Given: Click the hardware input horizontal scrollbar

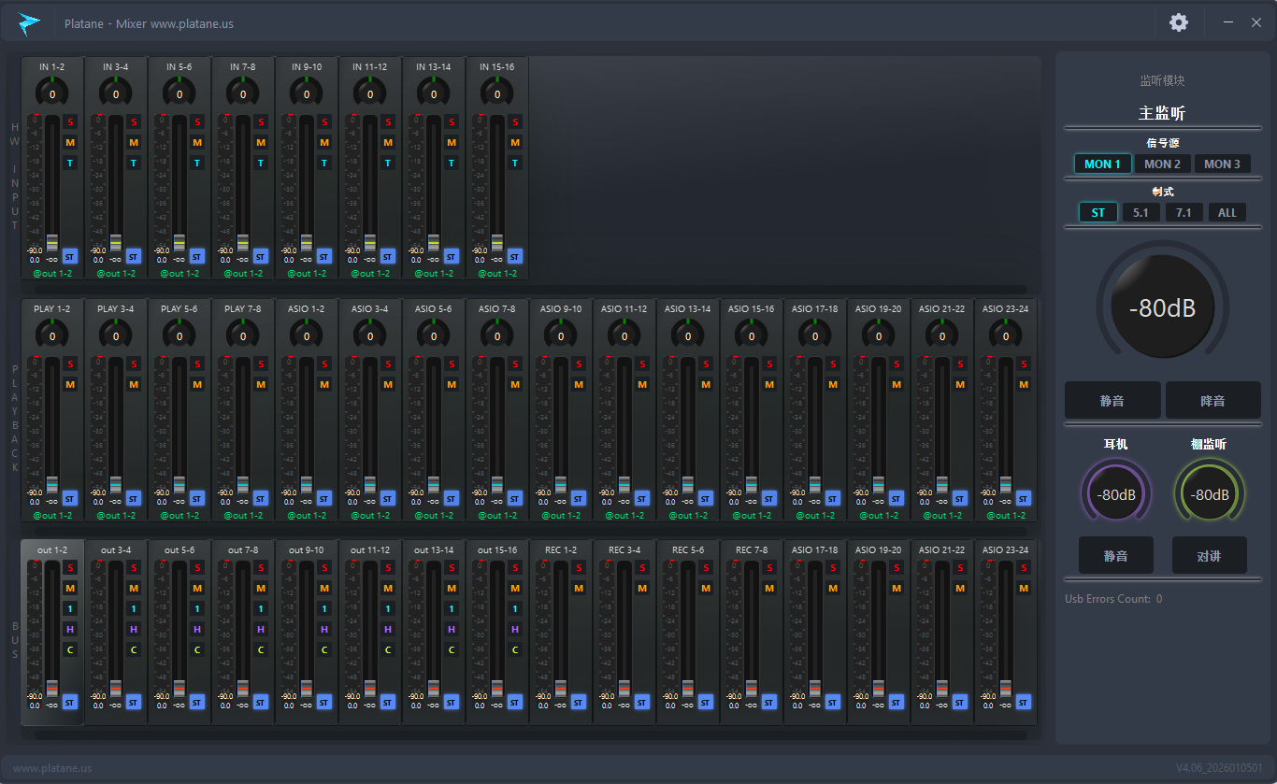Looking at the screenshot, I should [531, 290].
